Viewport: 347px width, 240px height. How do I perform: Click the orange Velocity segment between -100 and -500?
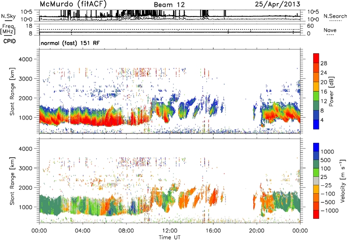(x=316, y=198)
